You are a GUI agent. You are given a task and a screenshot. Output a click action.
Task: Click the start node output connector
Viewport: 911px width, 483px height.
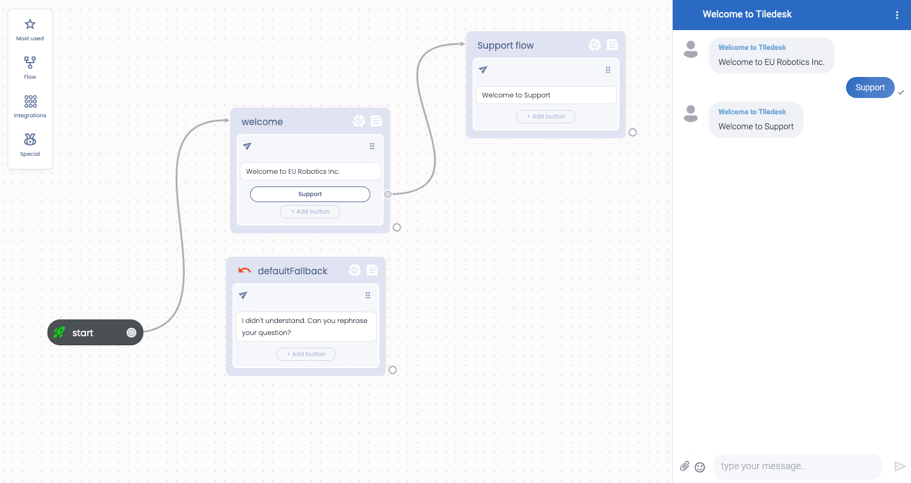coord(131,333)
